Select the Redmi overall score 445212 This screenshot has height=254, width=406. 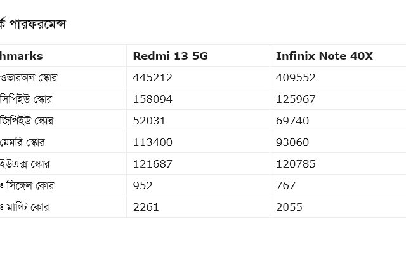pyautogui.click(x=152, y=77)
